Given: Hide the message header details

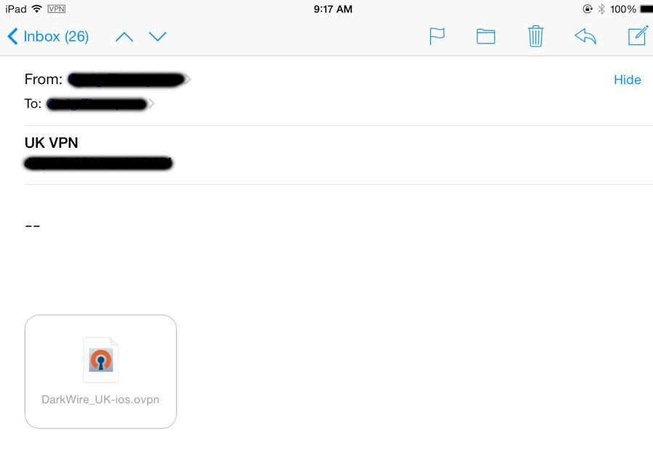Looking at the screenshot, I should 627,80.
